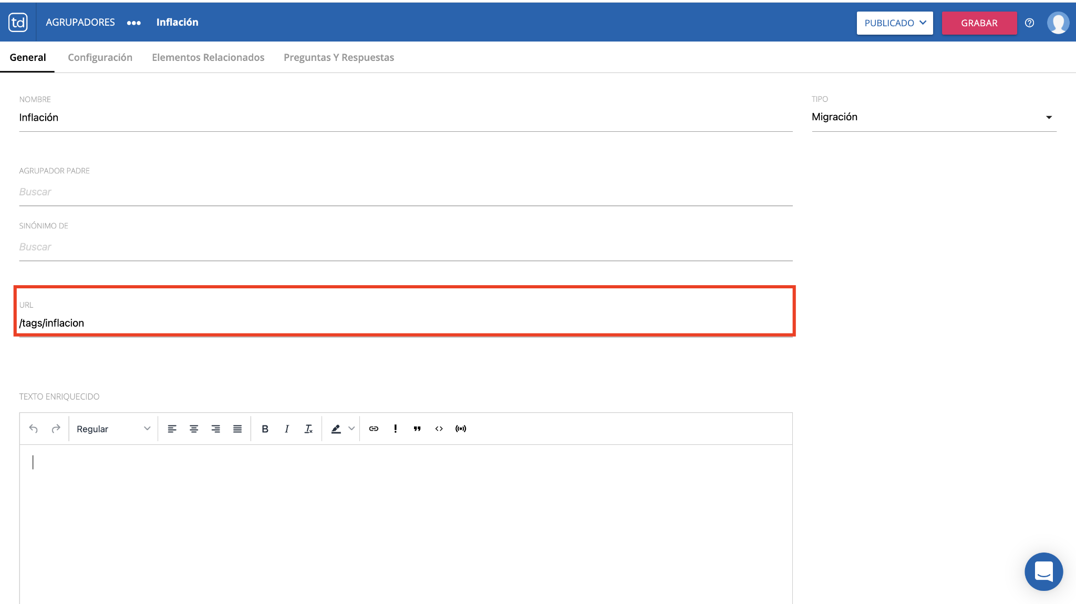Clear text formatting icon
Image resolution: width=1076 pixels, height=604 pixels.
(x=308, y=429)
